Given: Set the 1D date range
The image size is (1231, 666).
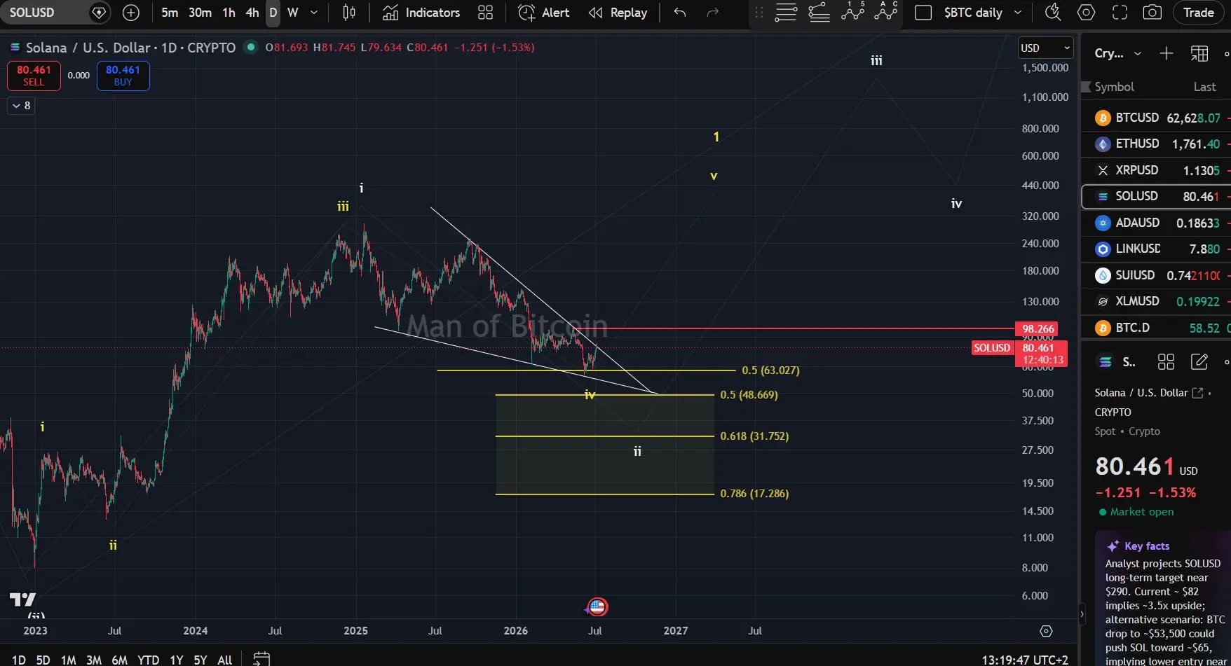Looking at the screenshot, I should (19, 660).
